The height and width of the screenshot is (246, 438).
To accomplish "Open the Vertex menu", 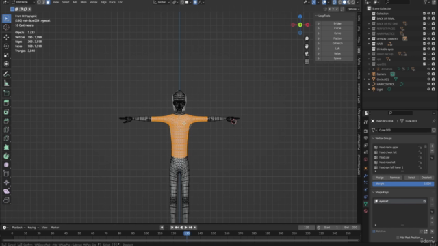I will (93, 2).
